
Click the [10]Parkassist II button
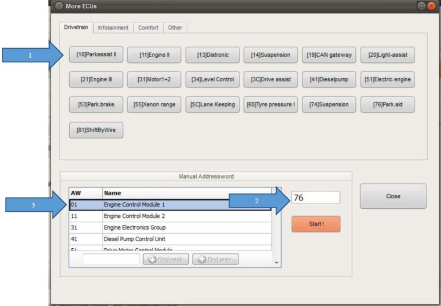pyautogui.click(x=96, y=55)
